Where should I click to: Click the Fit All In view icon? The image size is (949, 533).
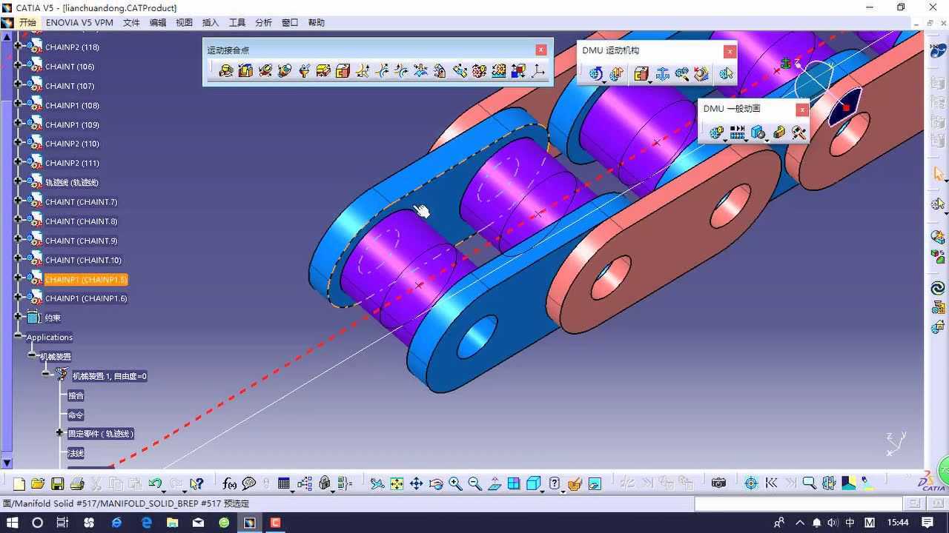pos(397,483)
